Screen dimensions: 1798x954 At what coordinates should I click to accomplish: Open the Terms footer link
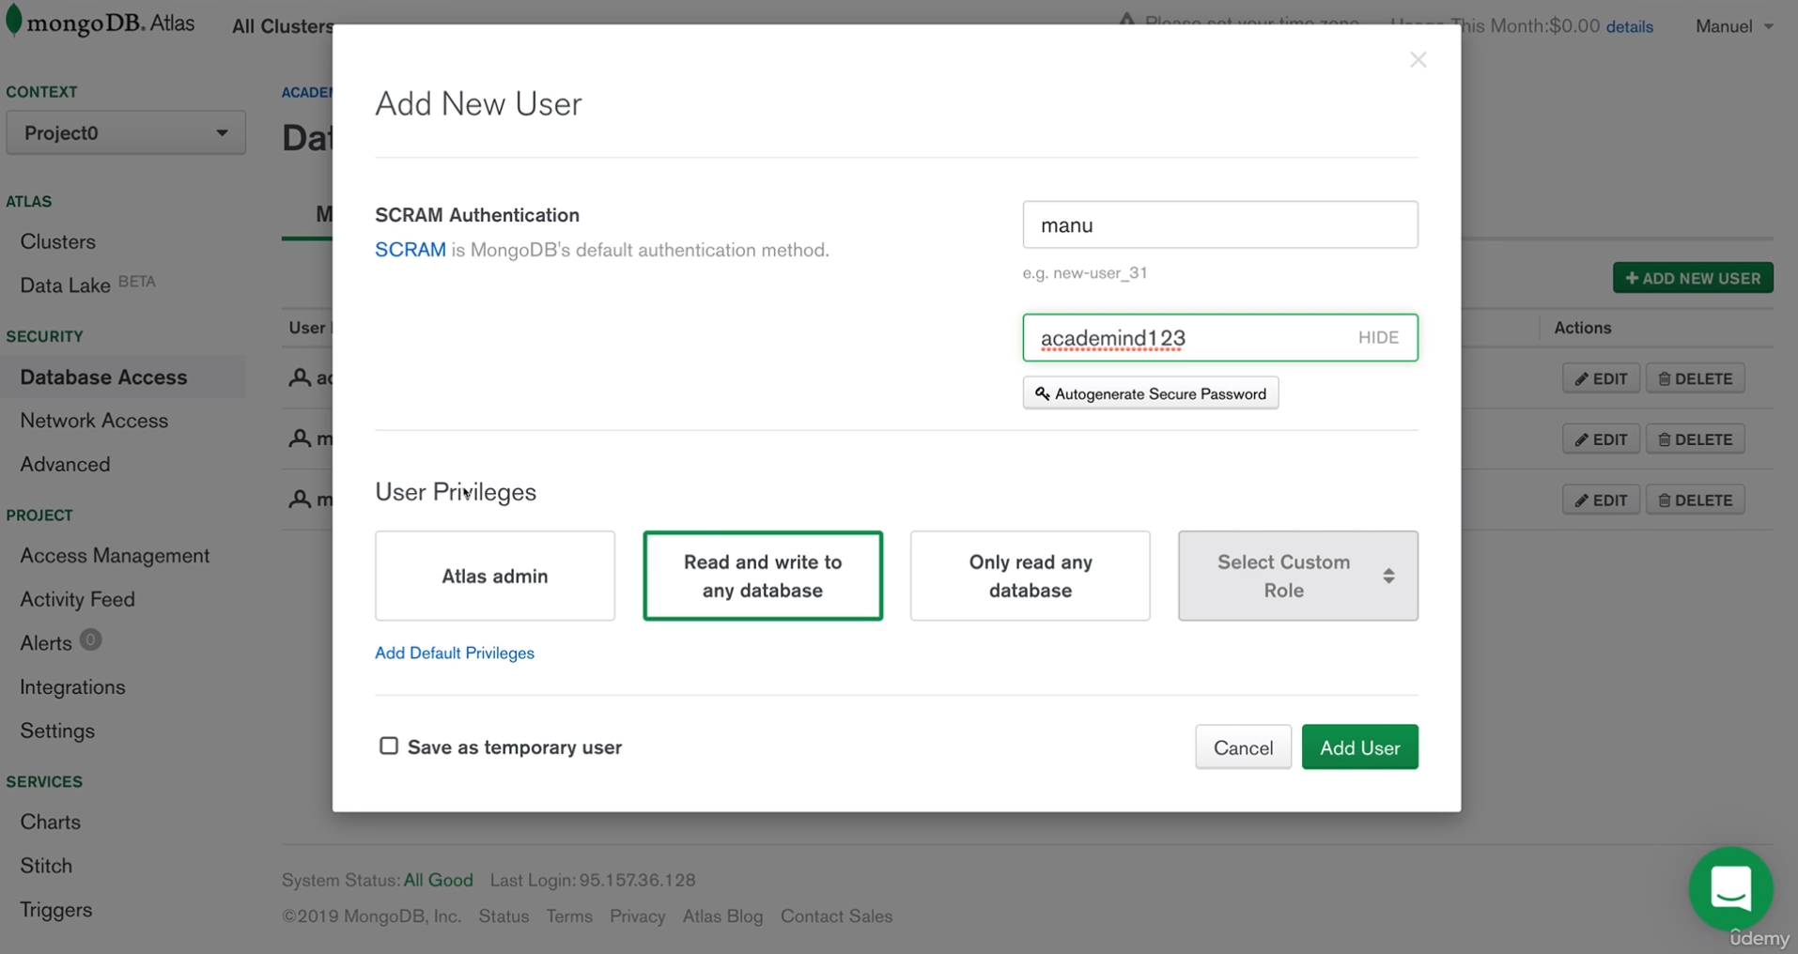tap(569, 916)
